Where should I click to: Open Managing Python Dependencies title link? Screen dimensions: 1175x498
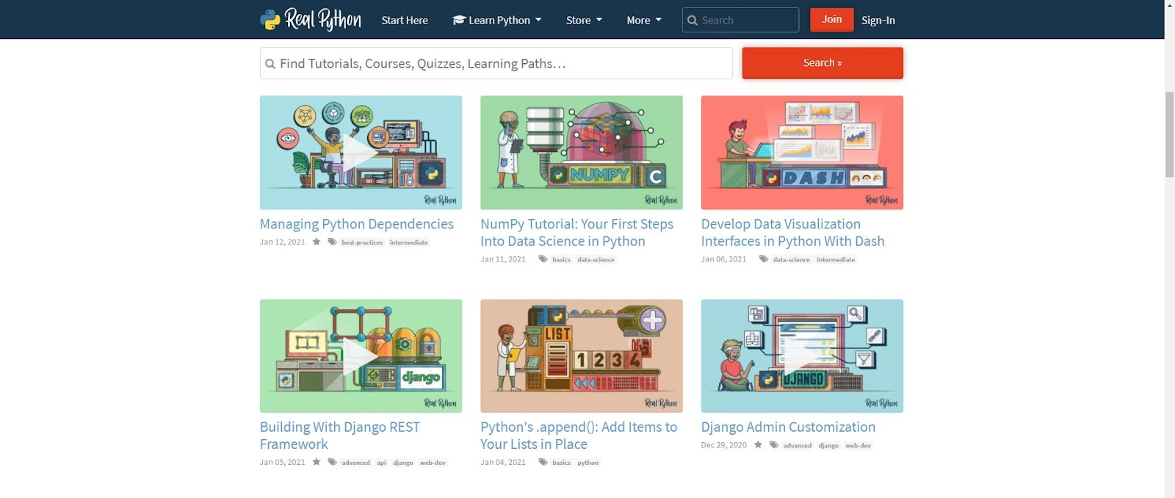pyautogui.click(x=357, y=224)
